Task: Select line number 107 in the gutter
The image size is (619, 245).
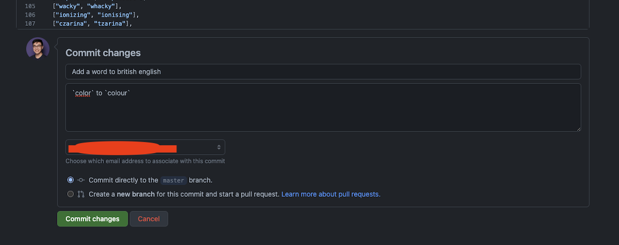Action: point(30,24)
